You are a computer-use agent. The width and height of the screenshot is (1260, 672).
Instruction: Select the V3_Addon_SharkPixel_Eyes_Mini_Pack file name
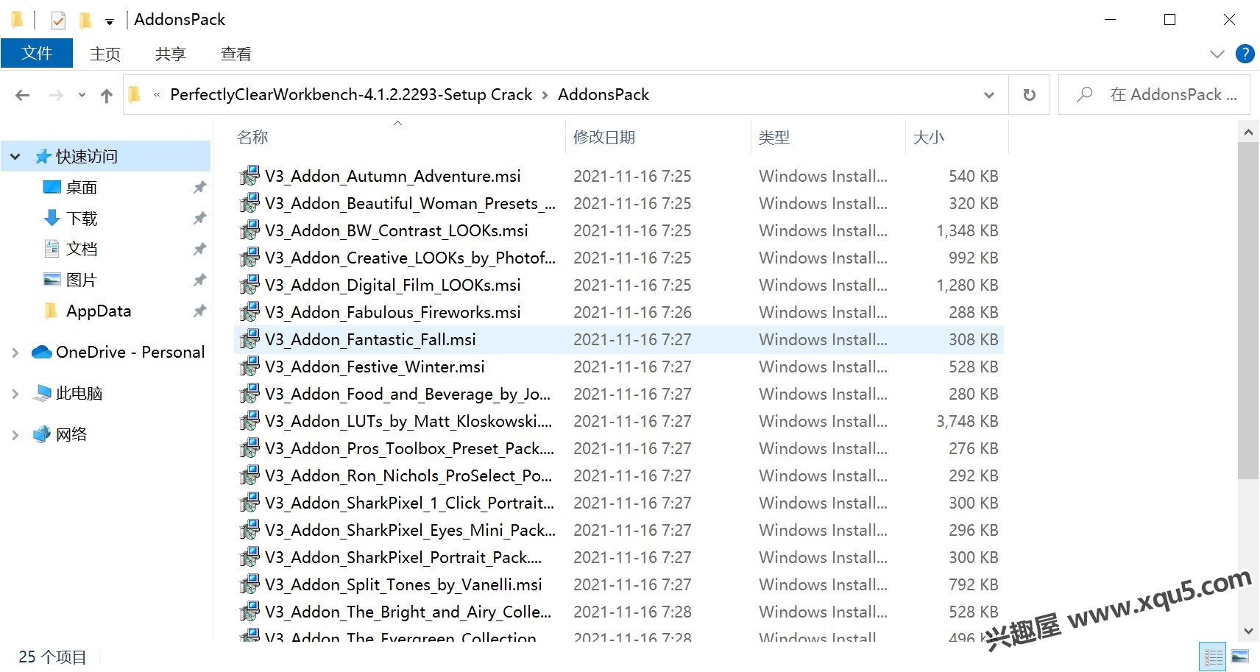coord(410,530)
